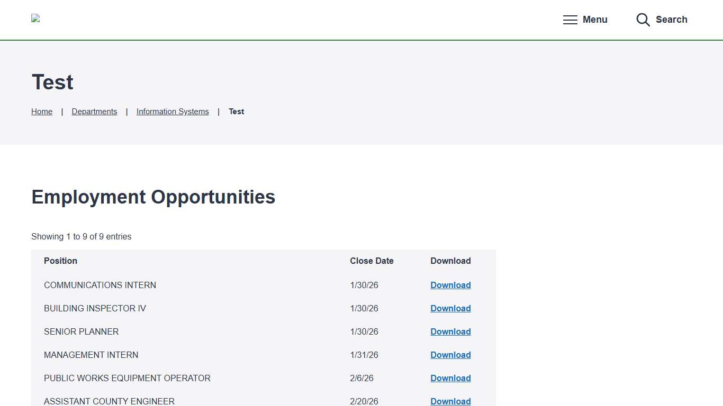Download the Communications Intern posting
Image resolution: width=723 pixels, height=406 pixels.
450,285
